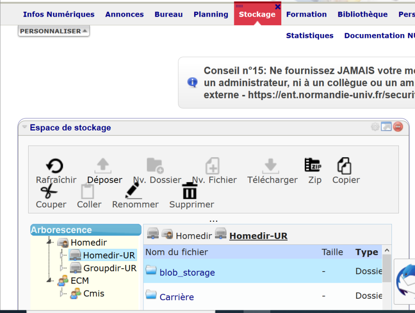The height and width of the screenshot is (313, 415).
Task: Expand the Groupdir-UR tree node
Action: tap(63, 268)
